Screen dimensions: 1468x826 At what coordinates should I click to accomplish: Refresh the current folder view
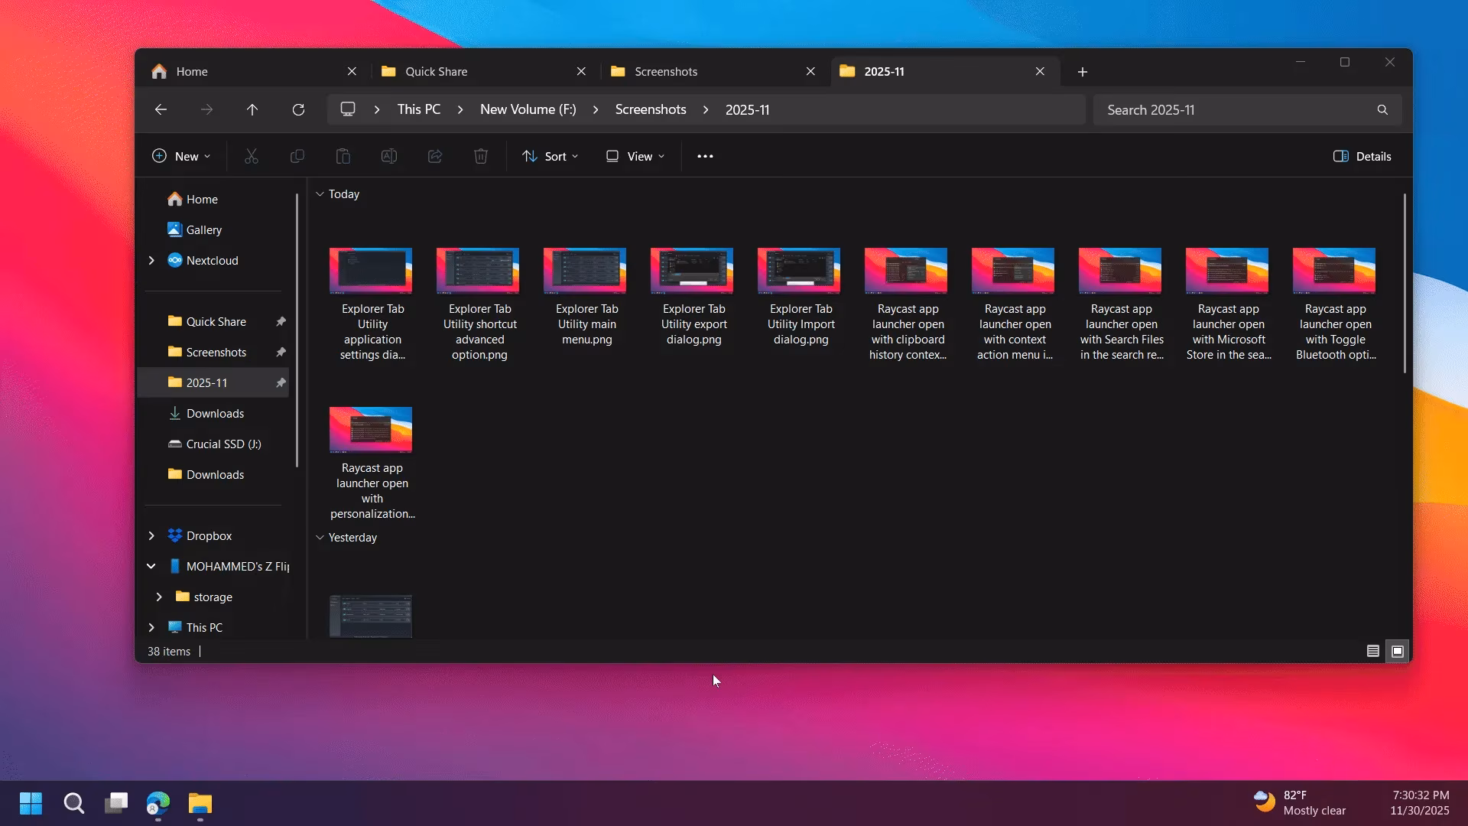(x=298, y=109)
